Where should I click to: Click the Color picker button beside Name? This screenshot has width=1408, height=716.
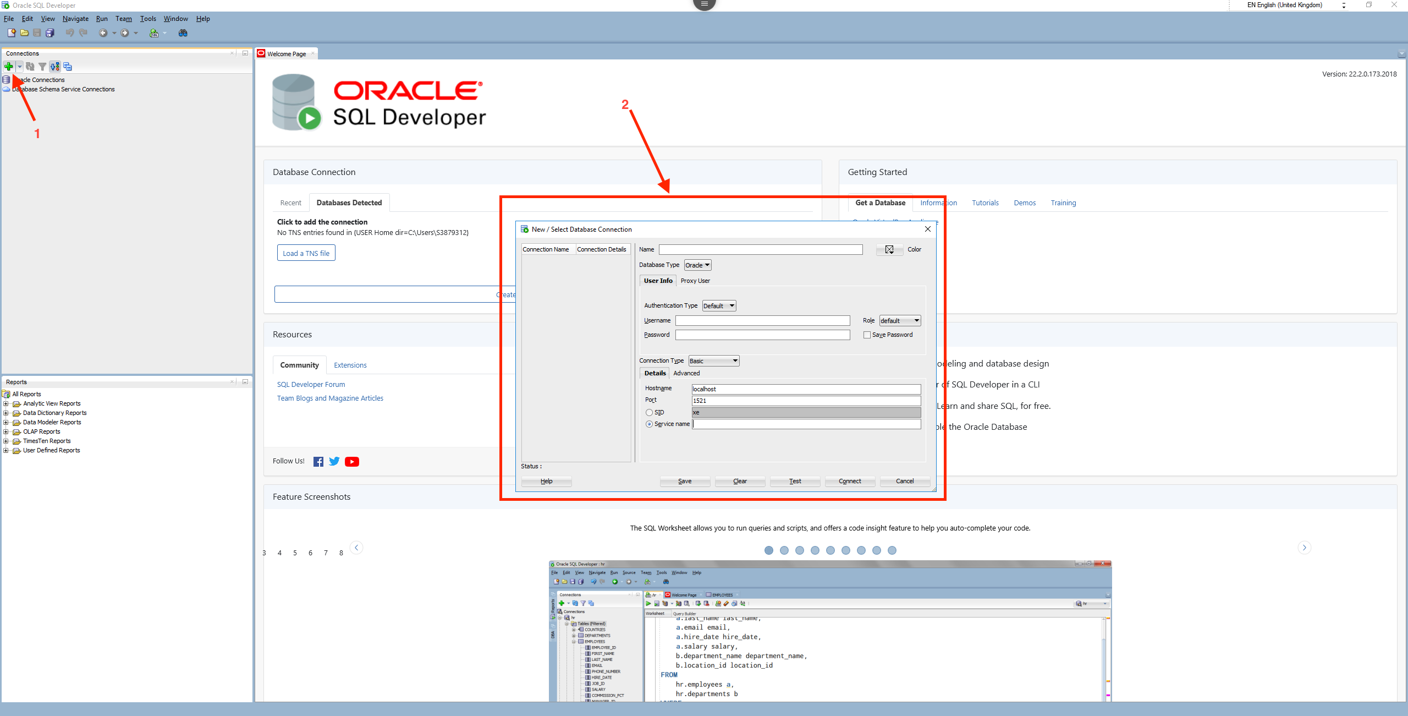tap(889, 249)
